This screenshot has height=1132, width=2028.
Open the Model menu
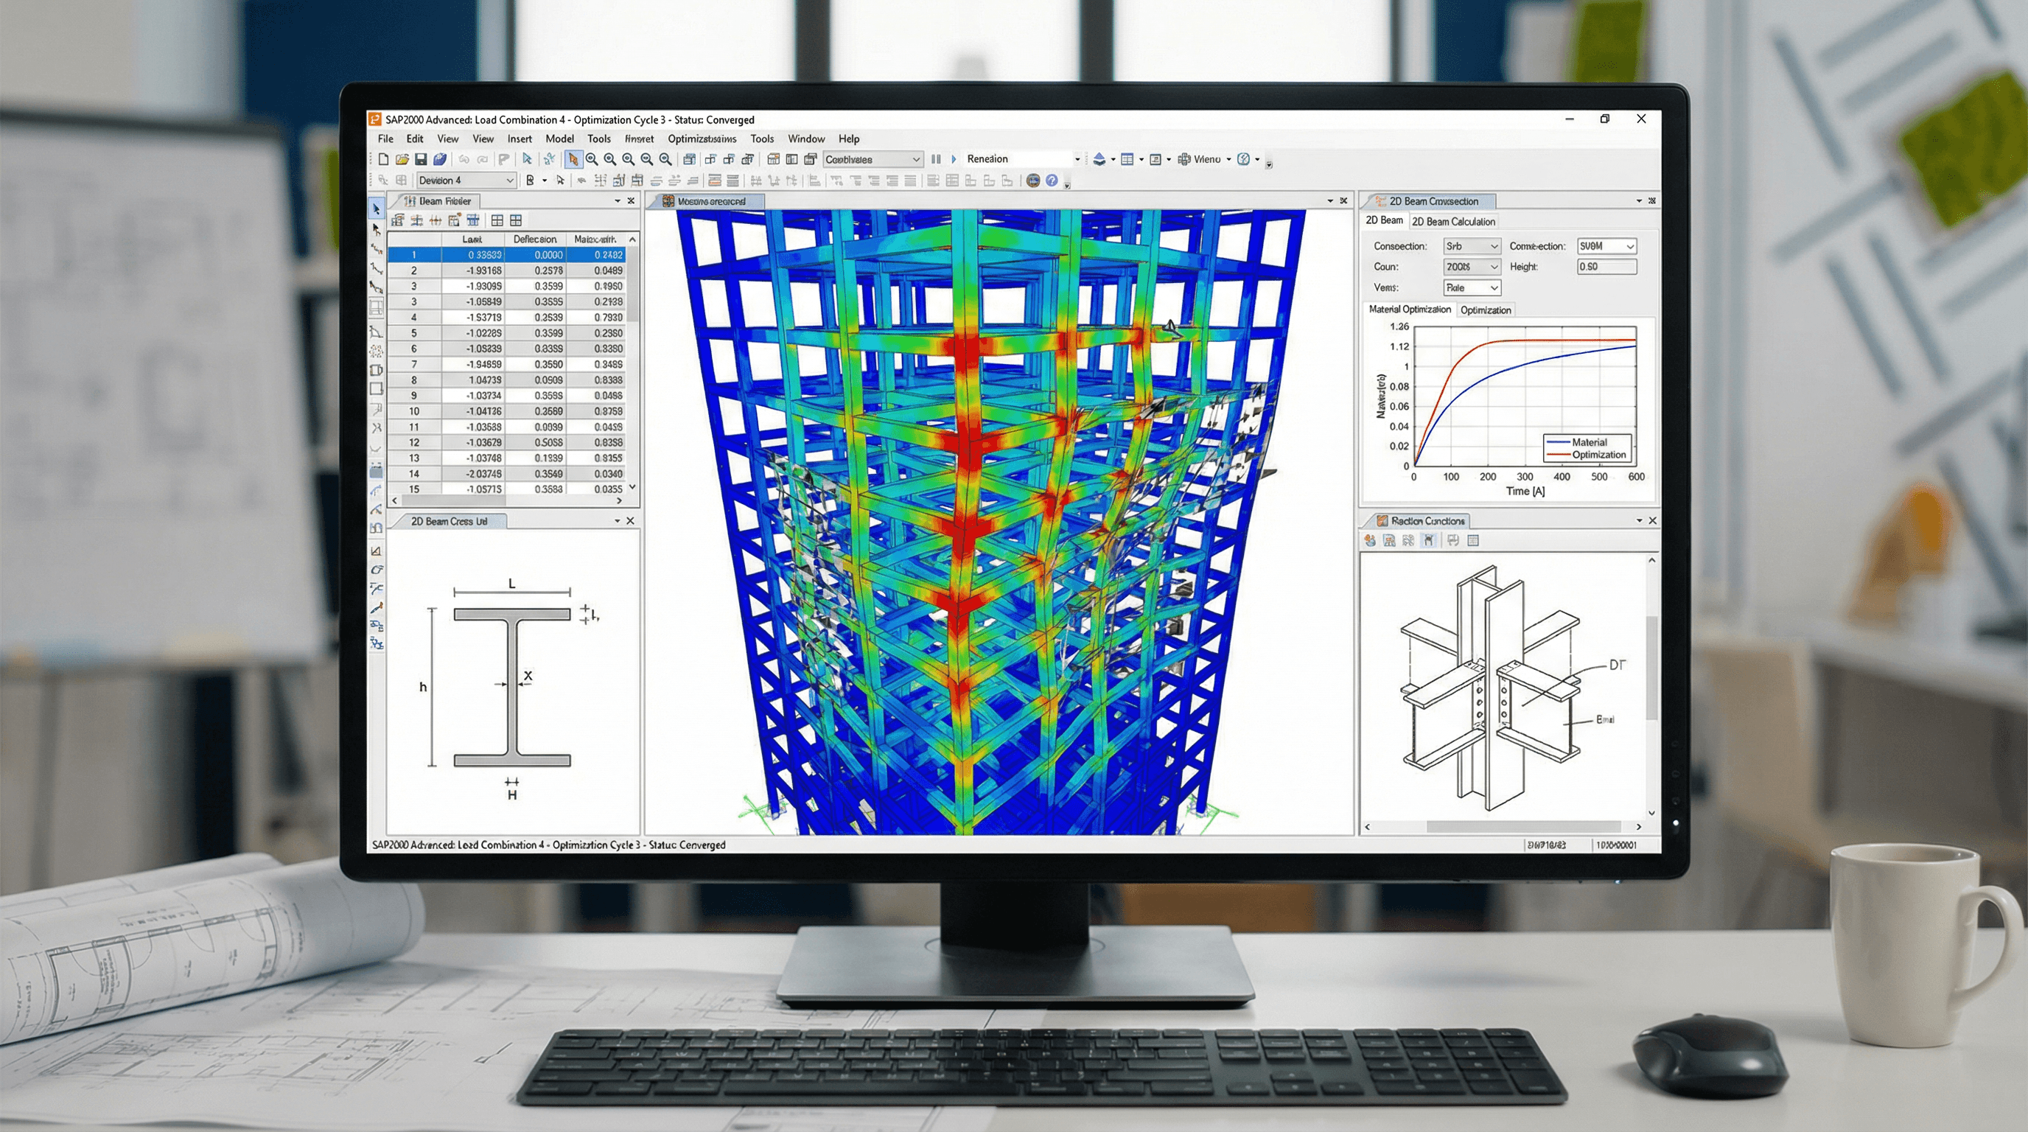pyautogui.click(x=559, y=139)
